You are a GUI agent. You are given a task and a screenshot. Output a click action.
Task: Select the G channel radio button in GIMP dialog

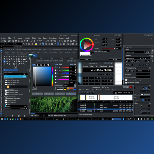pos(55,70)
